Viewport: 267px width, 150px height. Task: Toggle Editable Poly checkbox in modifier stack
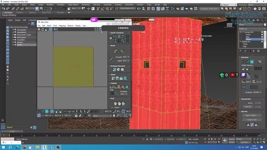pyautogui.click(x=262, y=42)
